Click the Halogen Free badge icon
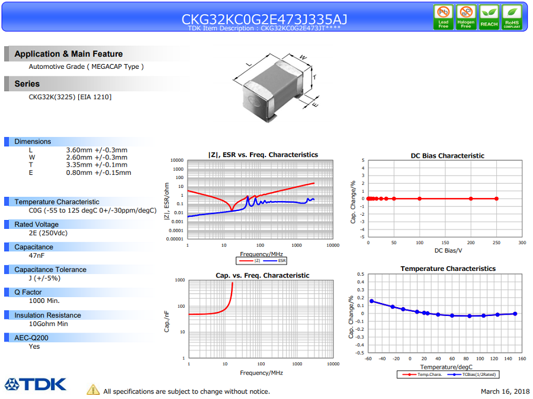The height and width of the screenshot is (399, 533). click(466, 17)
